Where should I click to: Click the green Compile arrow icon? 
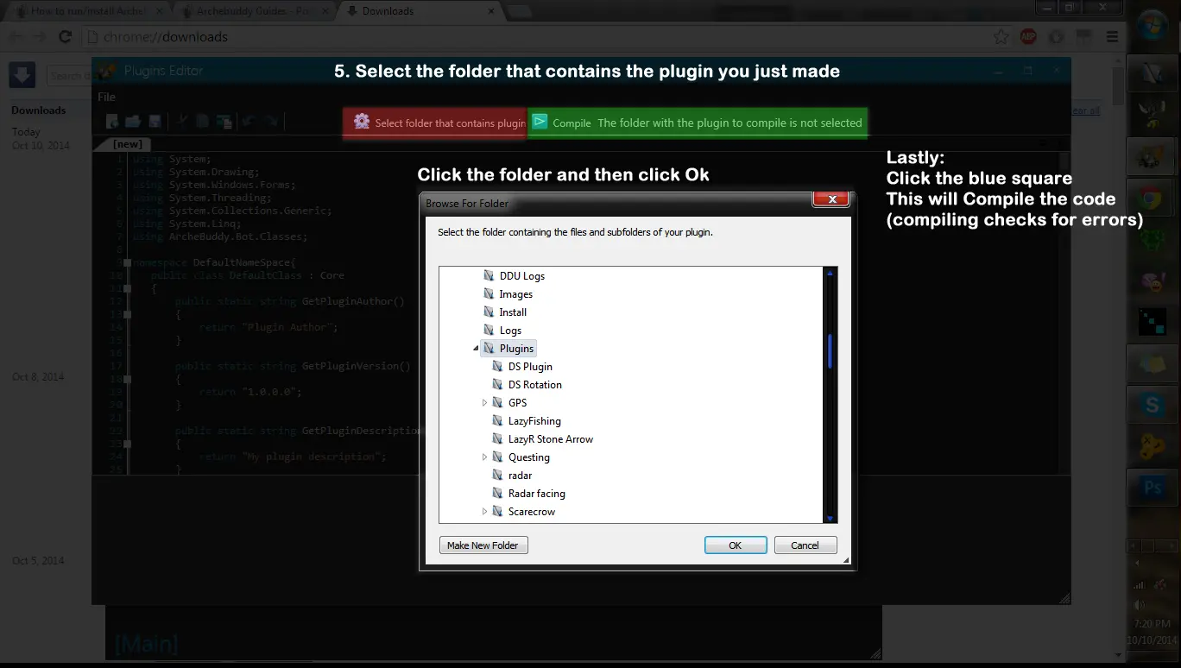pyautogui.click(x=540, y=123)
